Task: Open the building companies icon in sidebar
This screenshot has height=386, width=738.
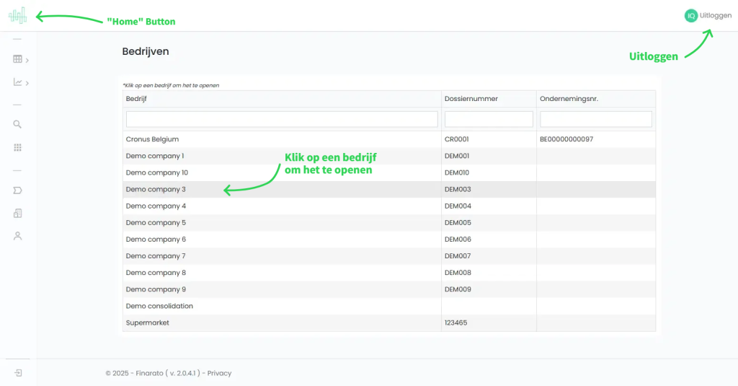Action: coord(17,213)
